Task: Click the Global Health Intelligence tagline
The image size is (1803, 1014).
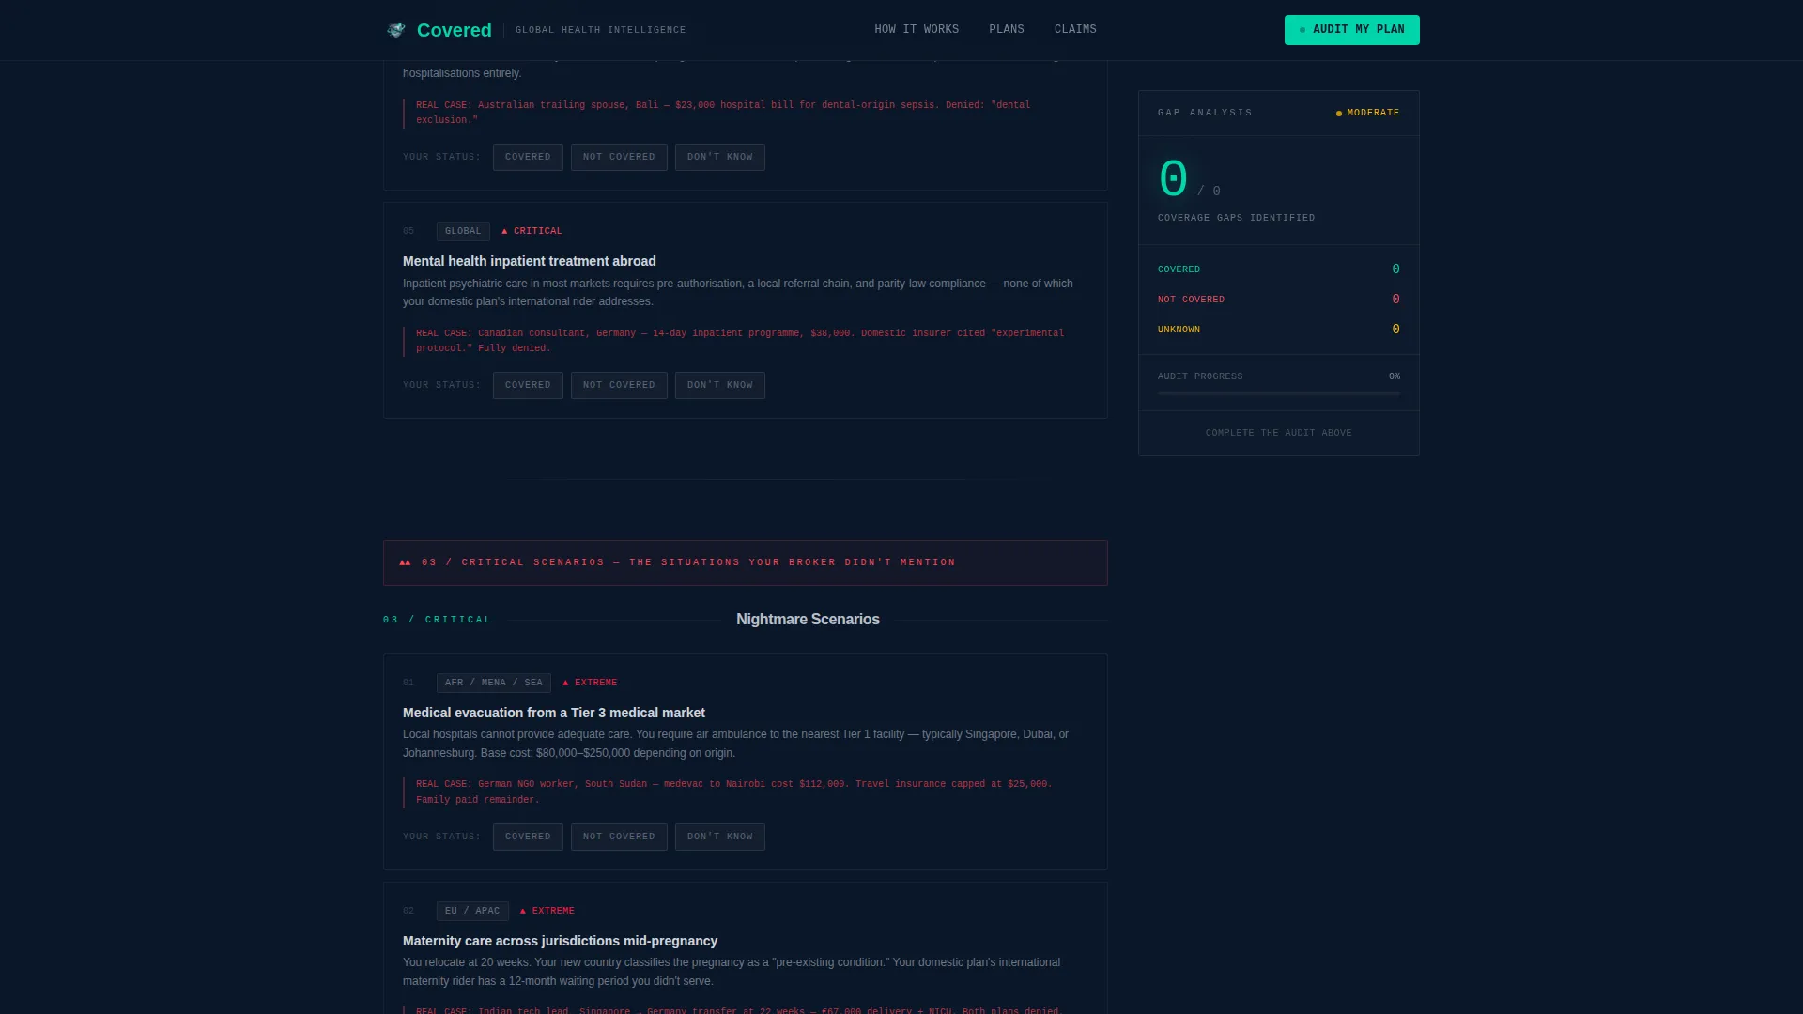Action: 600,30
